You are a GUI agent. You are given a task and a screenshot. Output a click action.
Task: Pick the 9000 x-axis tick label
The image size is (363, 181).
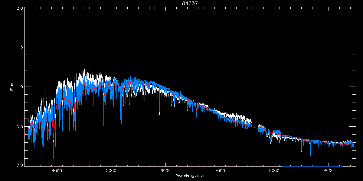(329, 170)
